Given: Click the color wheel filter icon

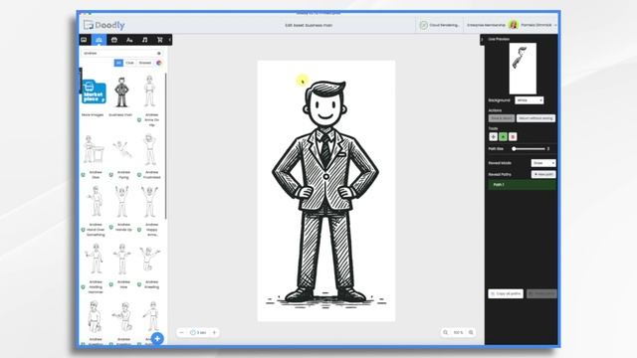Looking at the screenshot, I should (x=159, y=63).
